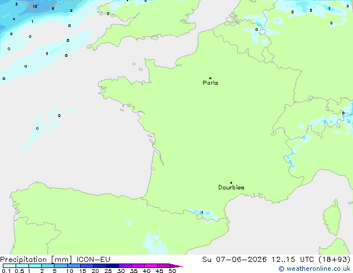Viewport: 353px width, 273px height.
Task: Select the Paris location dot marker
Action: pyautogui.click(x=210, y=78)
